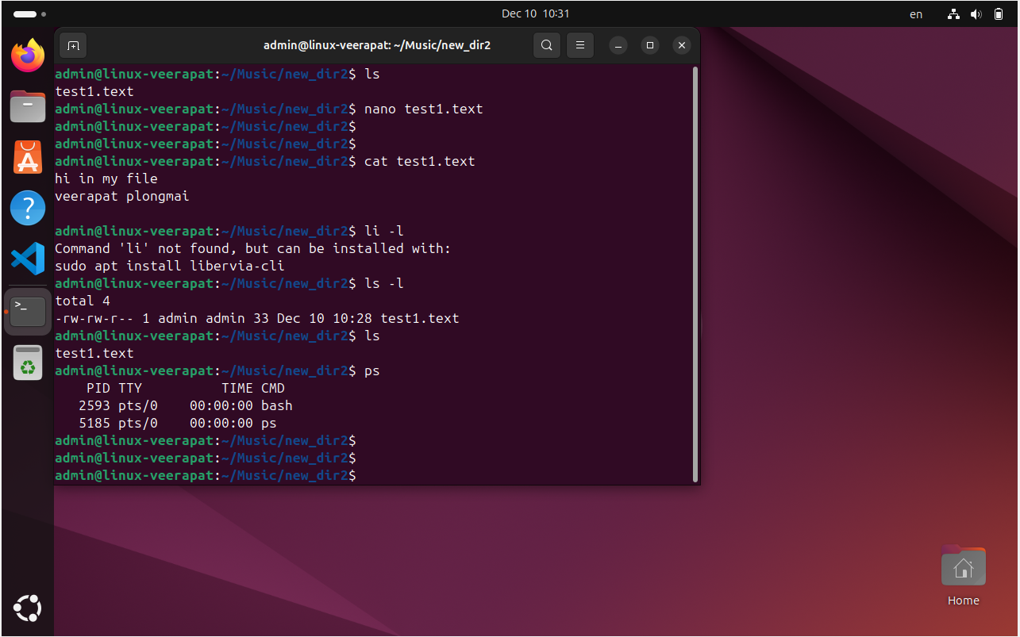This screenshot has width=1020, height=637.
Task: Show applications with the Ubuntu logo button
Action: tap(28, 608)
